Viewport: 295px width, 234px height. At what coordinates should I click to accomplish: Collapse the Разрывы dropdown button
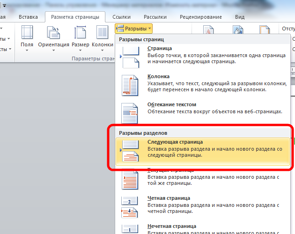(134, 29)
